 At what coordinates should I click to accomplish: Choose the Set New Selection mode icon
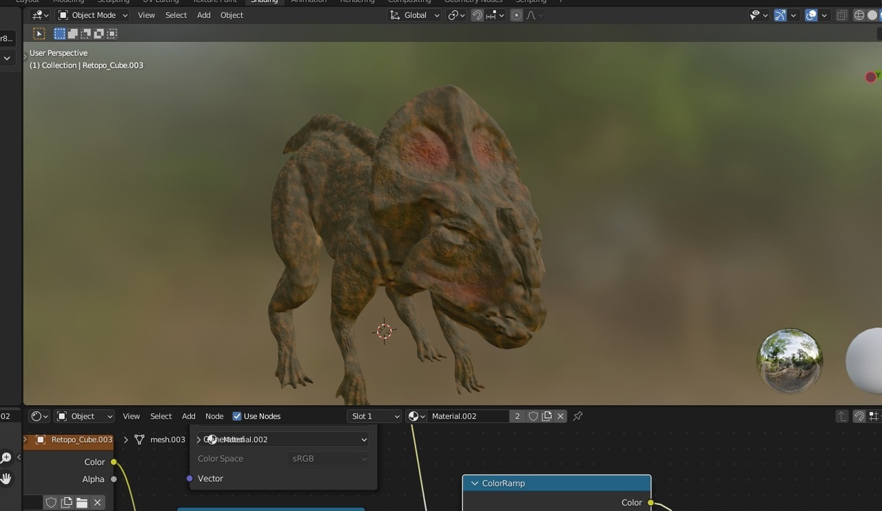[60, 33]
